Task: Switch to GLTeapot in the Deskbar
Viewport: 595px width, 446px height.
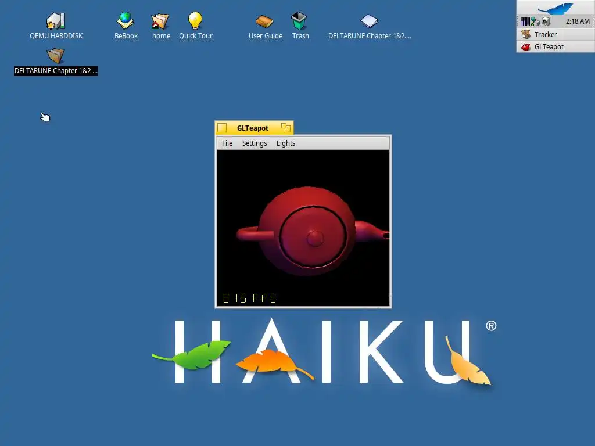Action: pyautogui.click(x=555, y=47)
